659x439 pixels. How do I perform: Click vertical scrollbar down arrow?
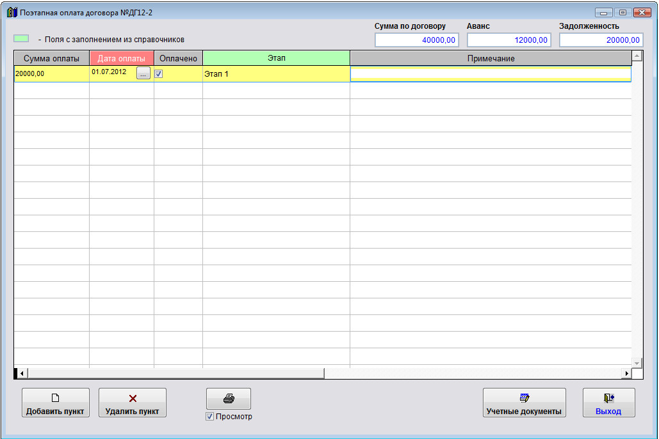click(637, 363)
